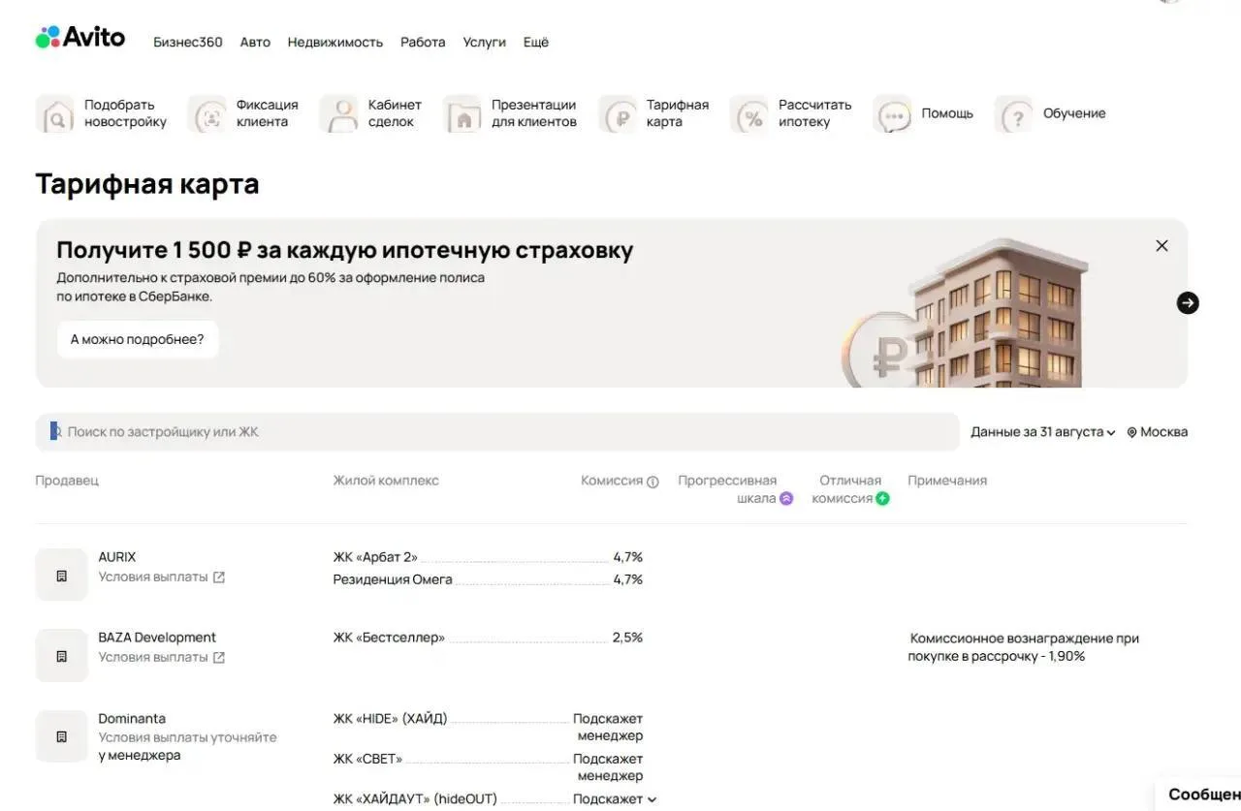
Task: Click the green Отличная комиссия icon
Action: click(882, 498)
